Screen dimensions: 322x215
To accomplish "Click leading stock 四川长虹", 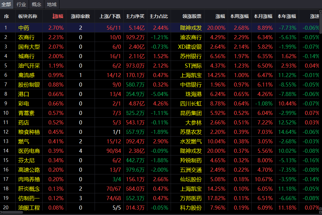I will 191,103.
